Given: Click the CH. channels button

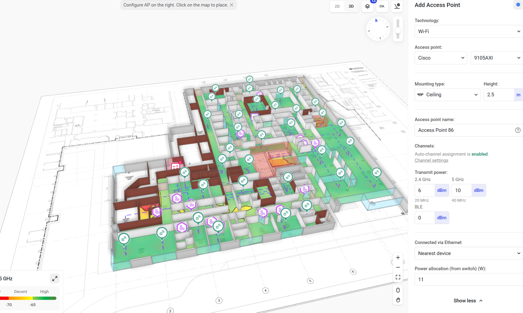Looking at the screenshot, I should tap(382, 6).
